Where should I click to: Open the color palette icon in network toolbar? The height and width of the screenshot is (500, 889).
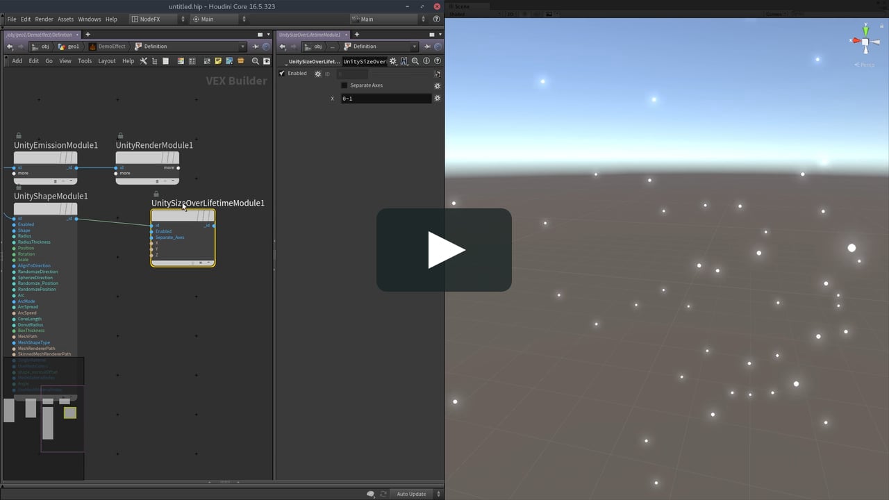click(181, 61)
